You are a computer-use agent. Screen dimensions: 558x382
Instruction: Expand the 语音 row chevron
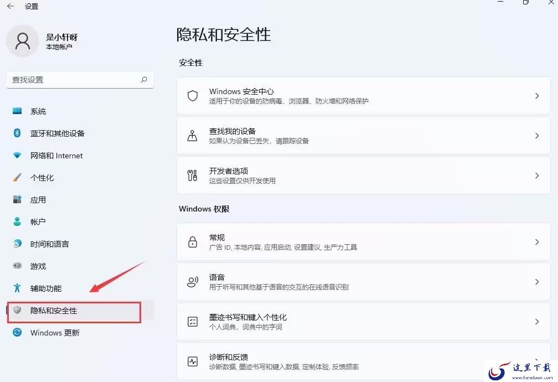(x=537, y=282)
